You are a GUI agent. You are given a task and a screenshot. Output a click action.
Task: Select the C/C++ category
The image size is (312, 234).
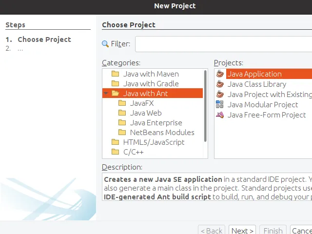pos(133,152)
